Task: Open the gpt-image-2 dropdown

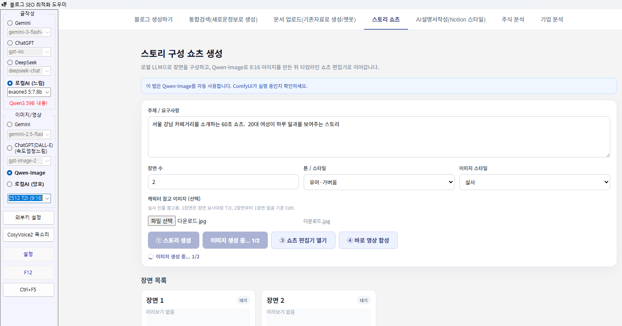Action: (x=29, y=161)
